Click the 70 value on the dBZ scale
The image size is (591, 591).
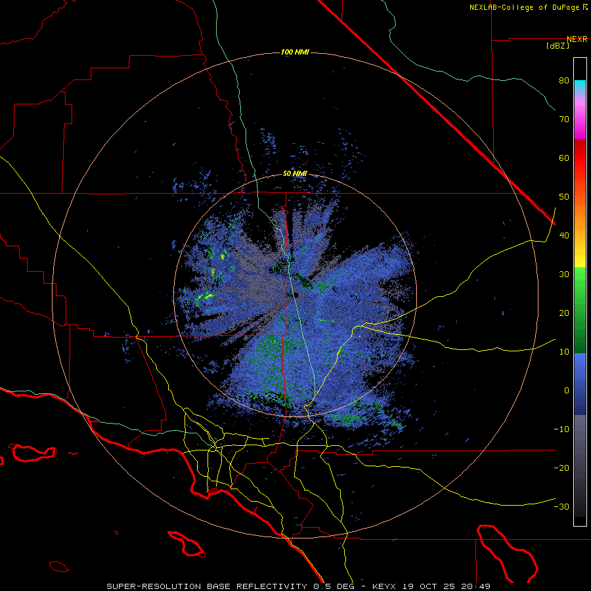pyautogui.click(x=564, y=120)
